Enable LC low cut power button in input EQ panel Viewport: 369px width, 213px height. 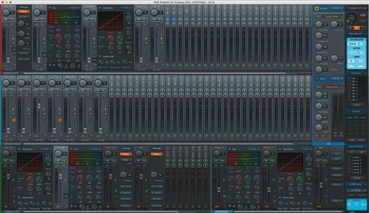[x=50, y=65]
